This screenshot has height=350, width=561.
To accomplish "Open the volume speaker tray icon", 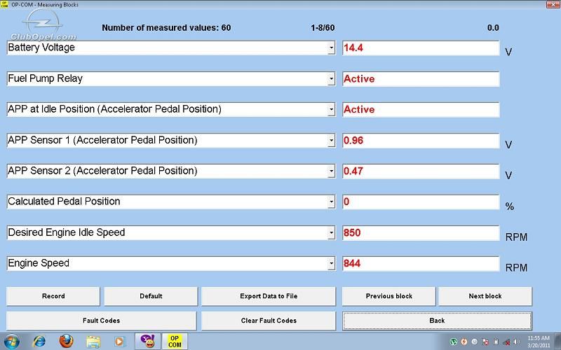I will pyautogui.click(x=517, y=342).
